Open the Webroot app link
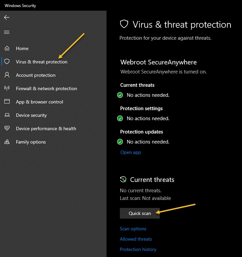The width and height of the screenshot is (242, 257). tap(130, 152)
